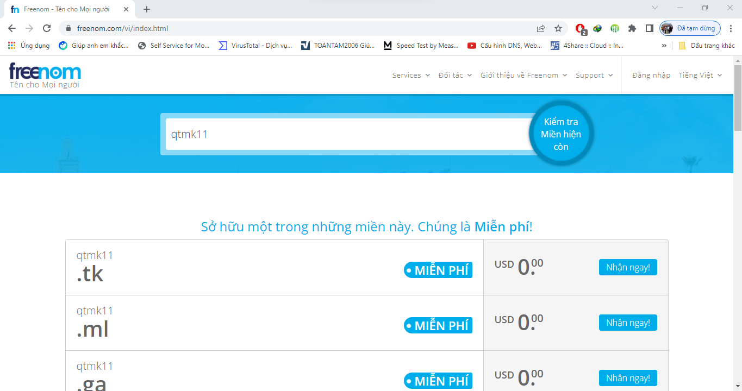Reload the Freenom page
Screen dimensions: 742x391
tap(47, 28)
